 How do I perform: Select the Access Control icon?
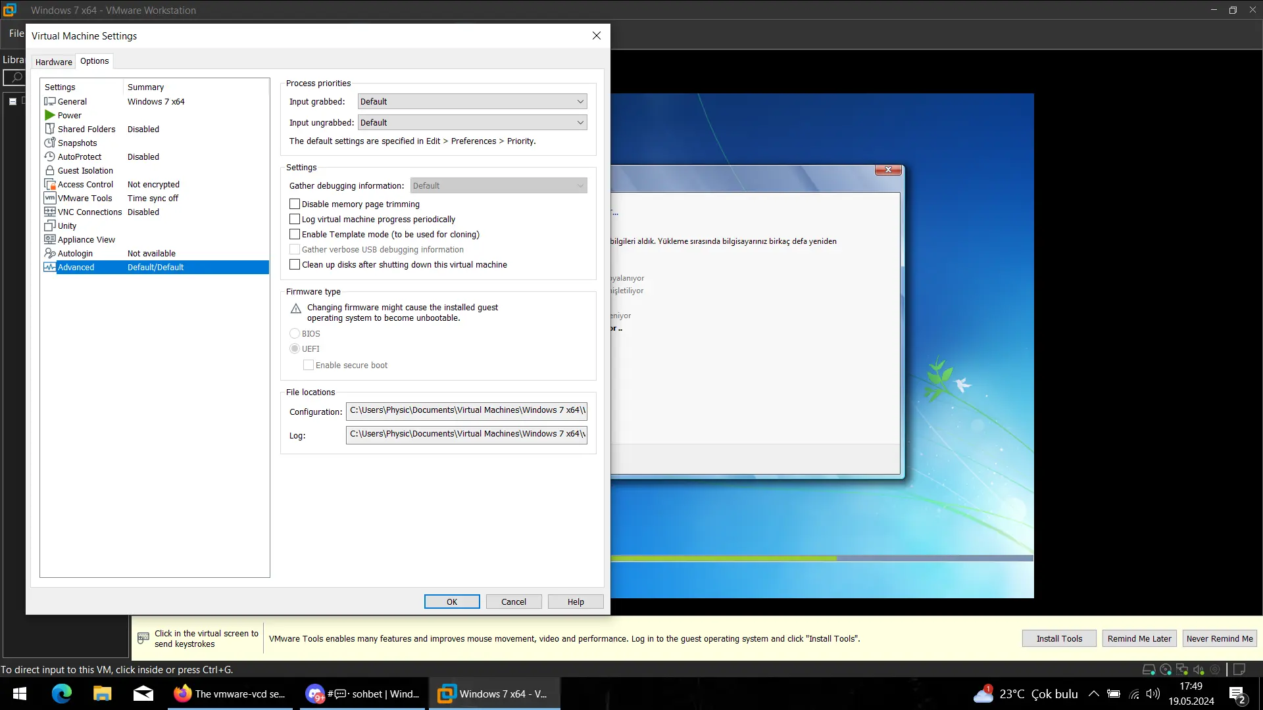pos(50,184)
